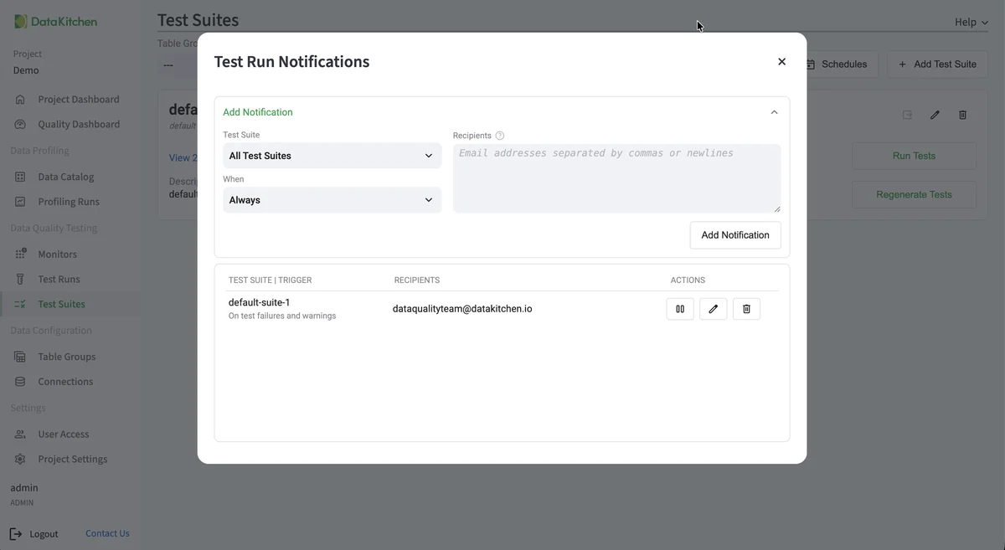Image resolution: width=1005 pixels, height=550 pixels.
Task: Click inside the Recipients email field
Action: coord(616,176)
